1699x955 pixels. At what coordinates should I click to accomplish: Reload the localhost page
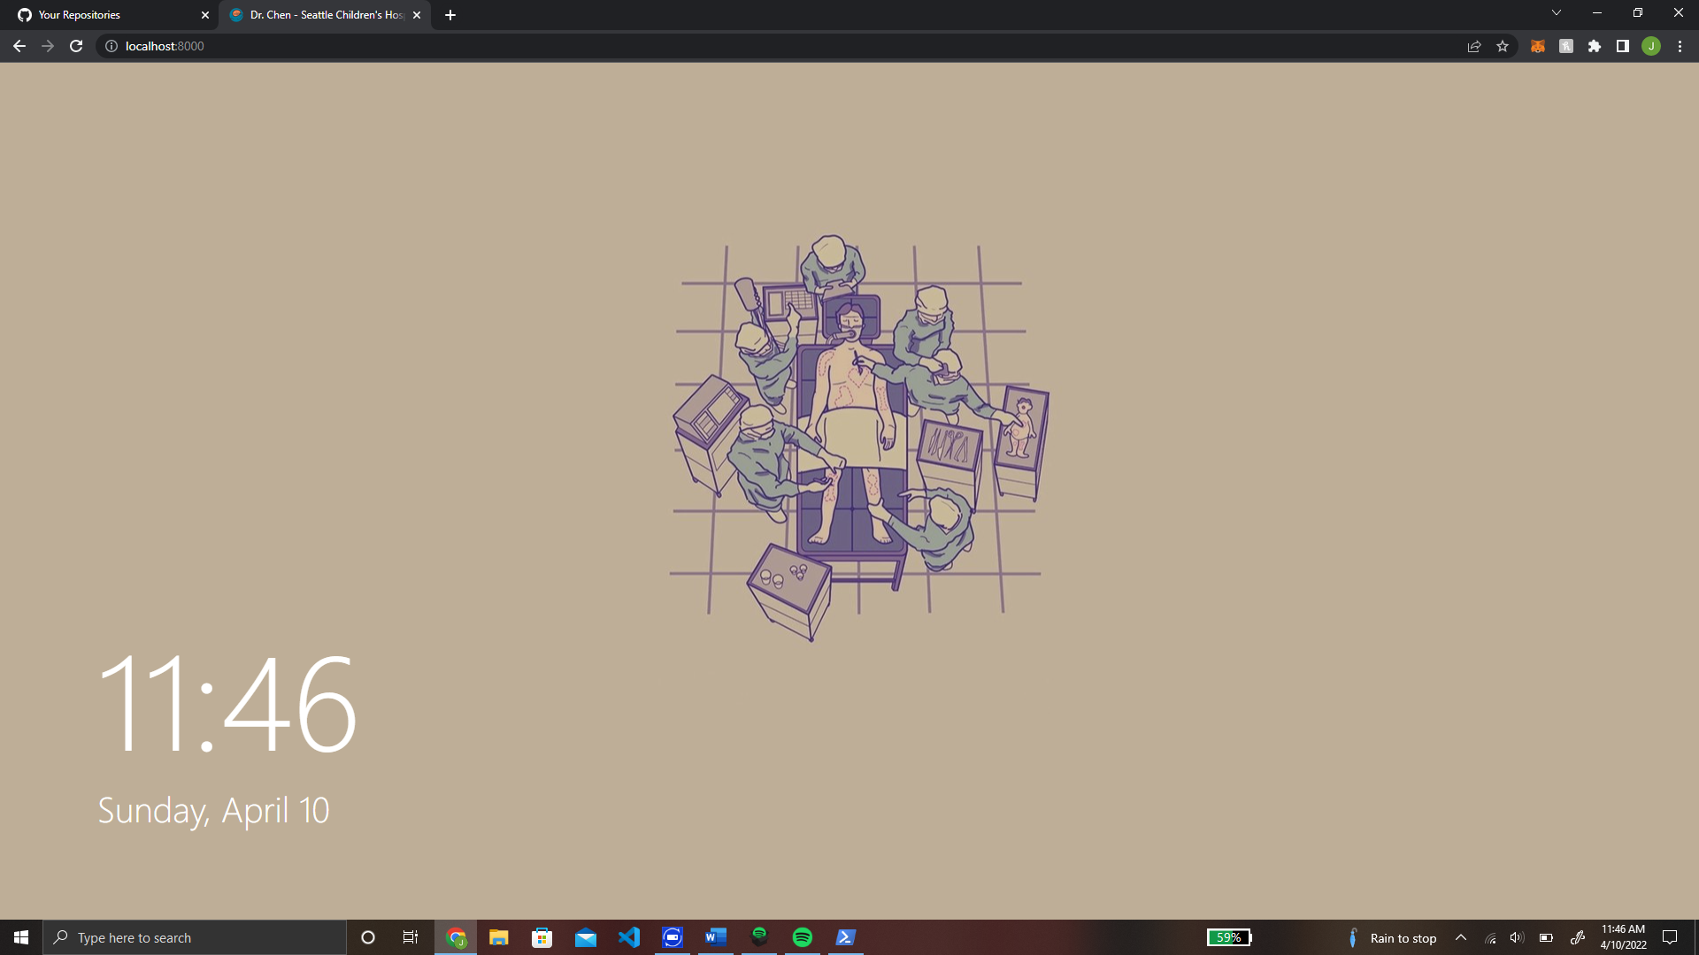pos(76,46)
